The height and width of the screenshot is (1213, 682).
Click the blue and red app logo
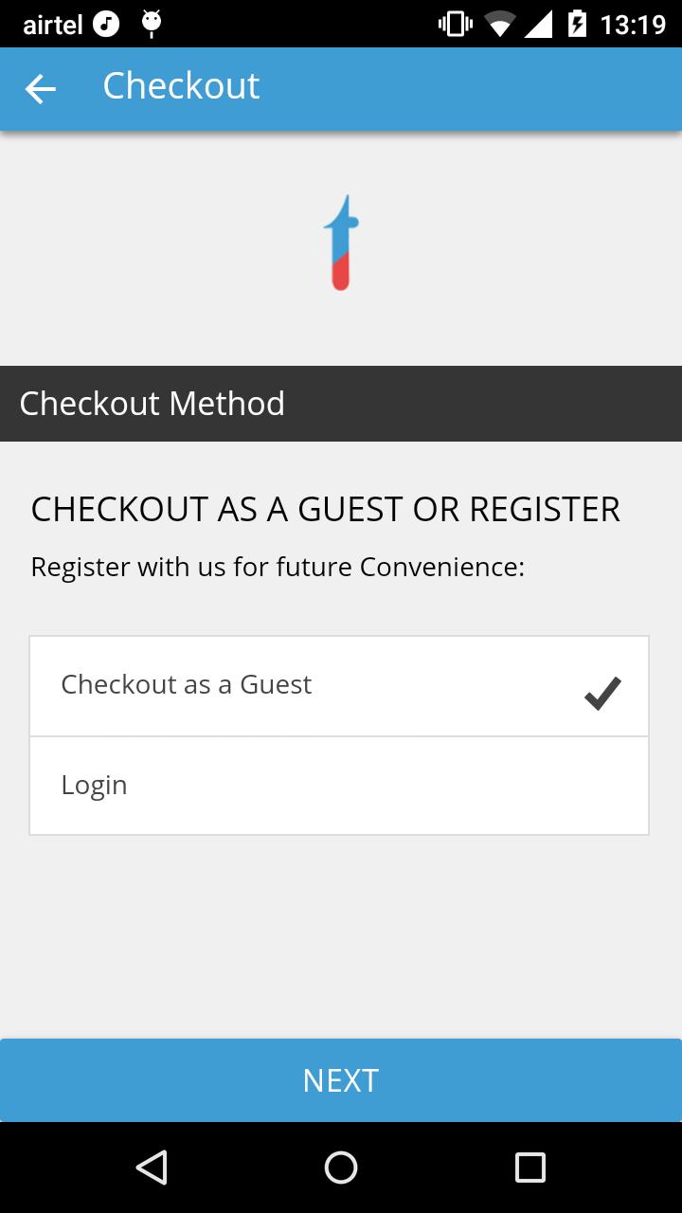[341, 243]
